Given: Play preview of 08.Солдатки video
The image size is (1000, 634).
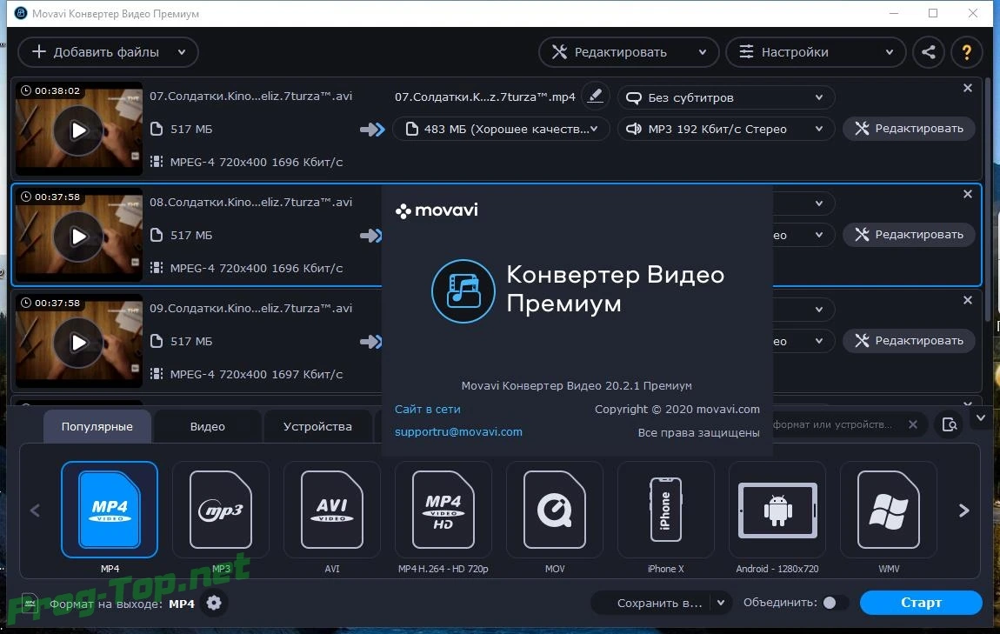Looking at the screenshot, I should tap(77, 237).
